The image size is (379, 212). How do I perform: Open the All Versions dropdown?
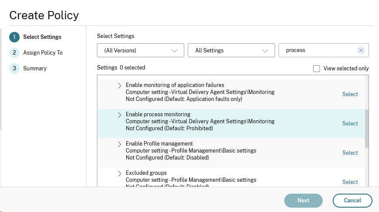(140, 50)
